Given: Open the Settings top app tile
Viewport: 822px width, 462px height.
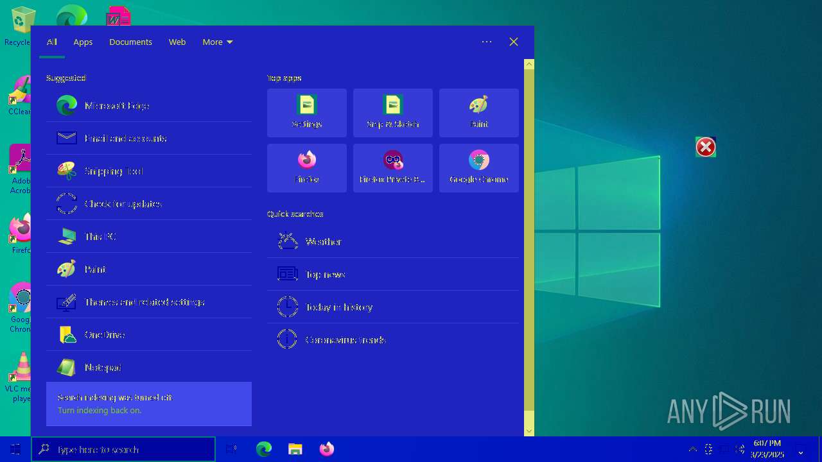Looking at the screenshot, I should (307, 113).
